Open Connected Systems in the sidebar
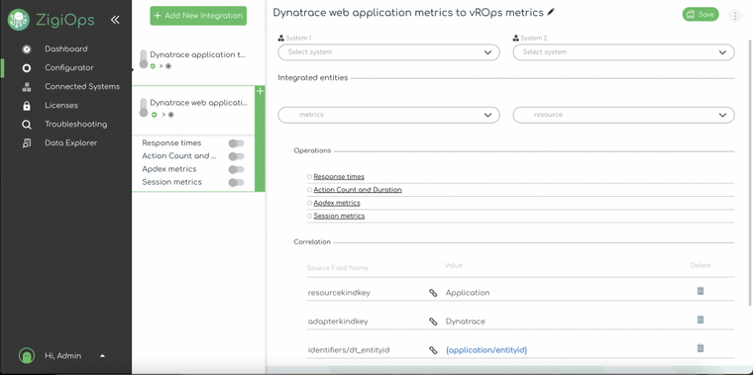This screenshot has width=753, height=375. (x=82, y=87)
